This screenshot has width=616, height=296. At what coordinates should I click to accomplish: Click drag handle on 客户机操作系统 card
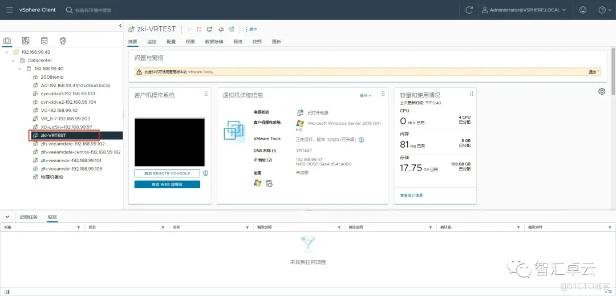(206, 94)
